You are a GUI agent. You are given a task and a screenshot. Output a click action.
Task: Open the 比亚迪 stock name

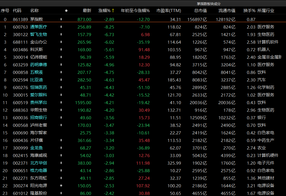[36, 80]
